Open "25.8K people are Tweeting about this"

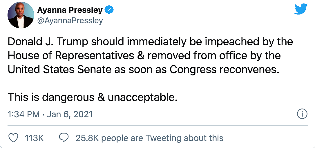click(149, 138)
